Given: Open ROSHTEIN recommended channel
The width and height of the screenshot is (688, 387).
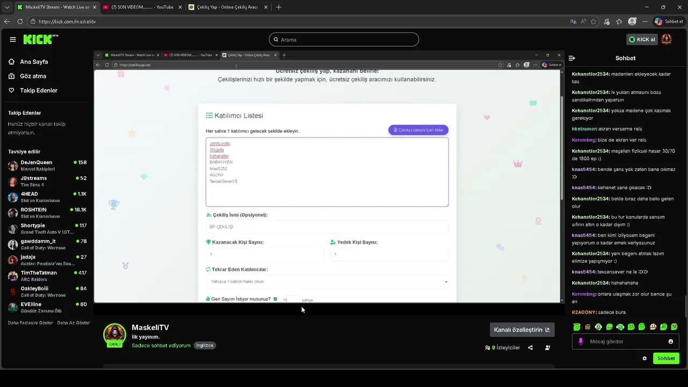Looking at the screenshot, I should coord(47,213).
